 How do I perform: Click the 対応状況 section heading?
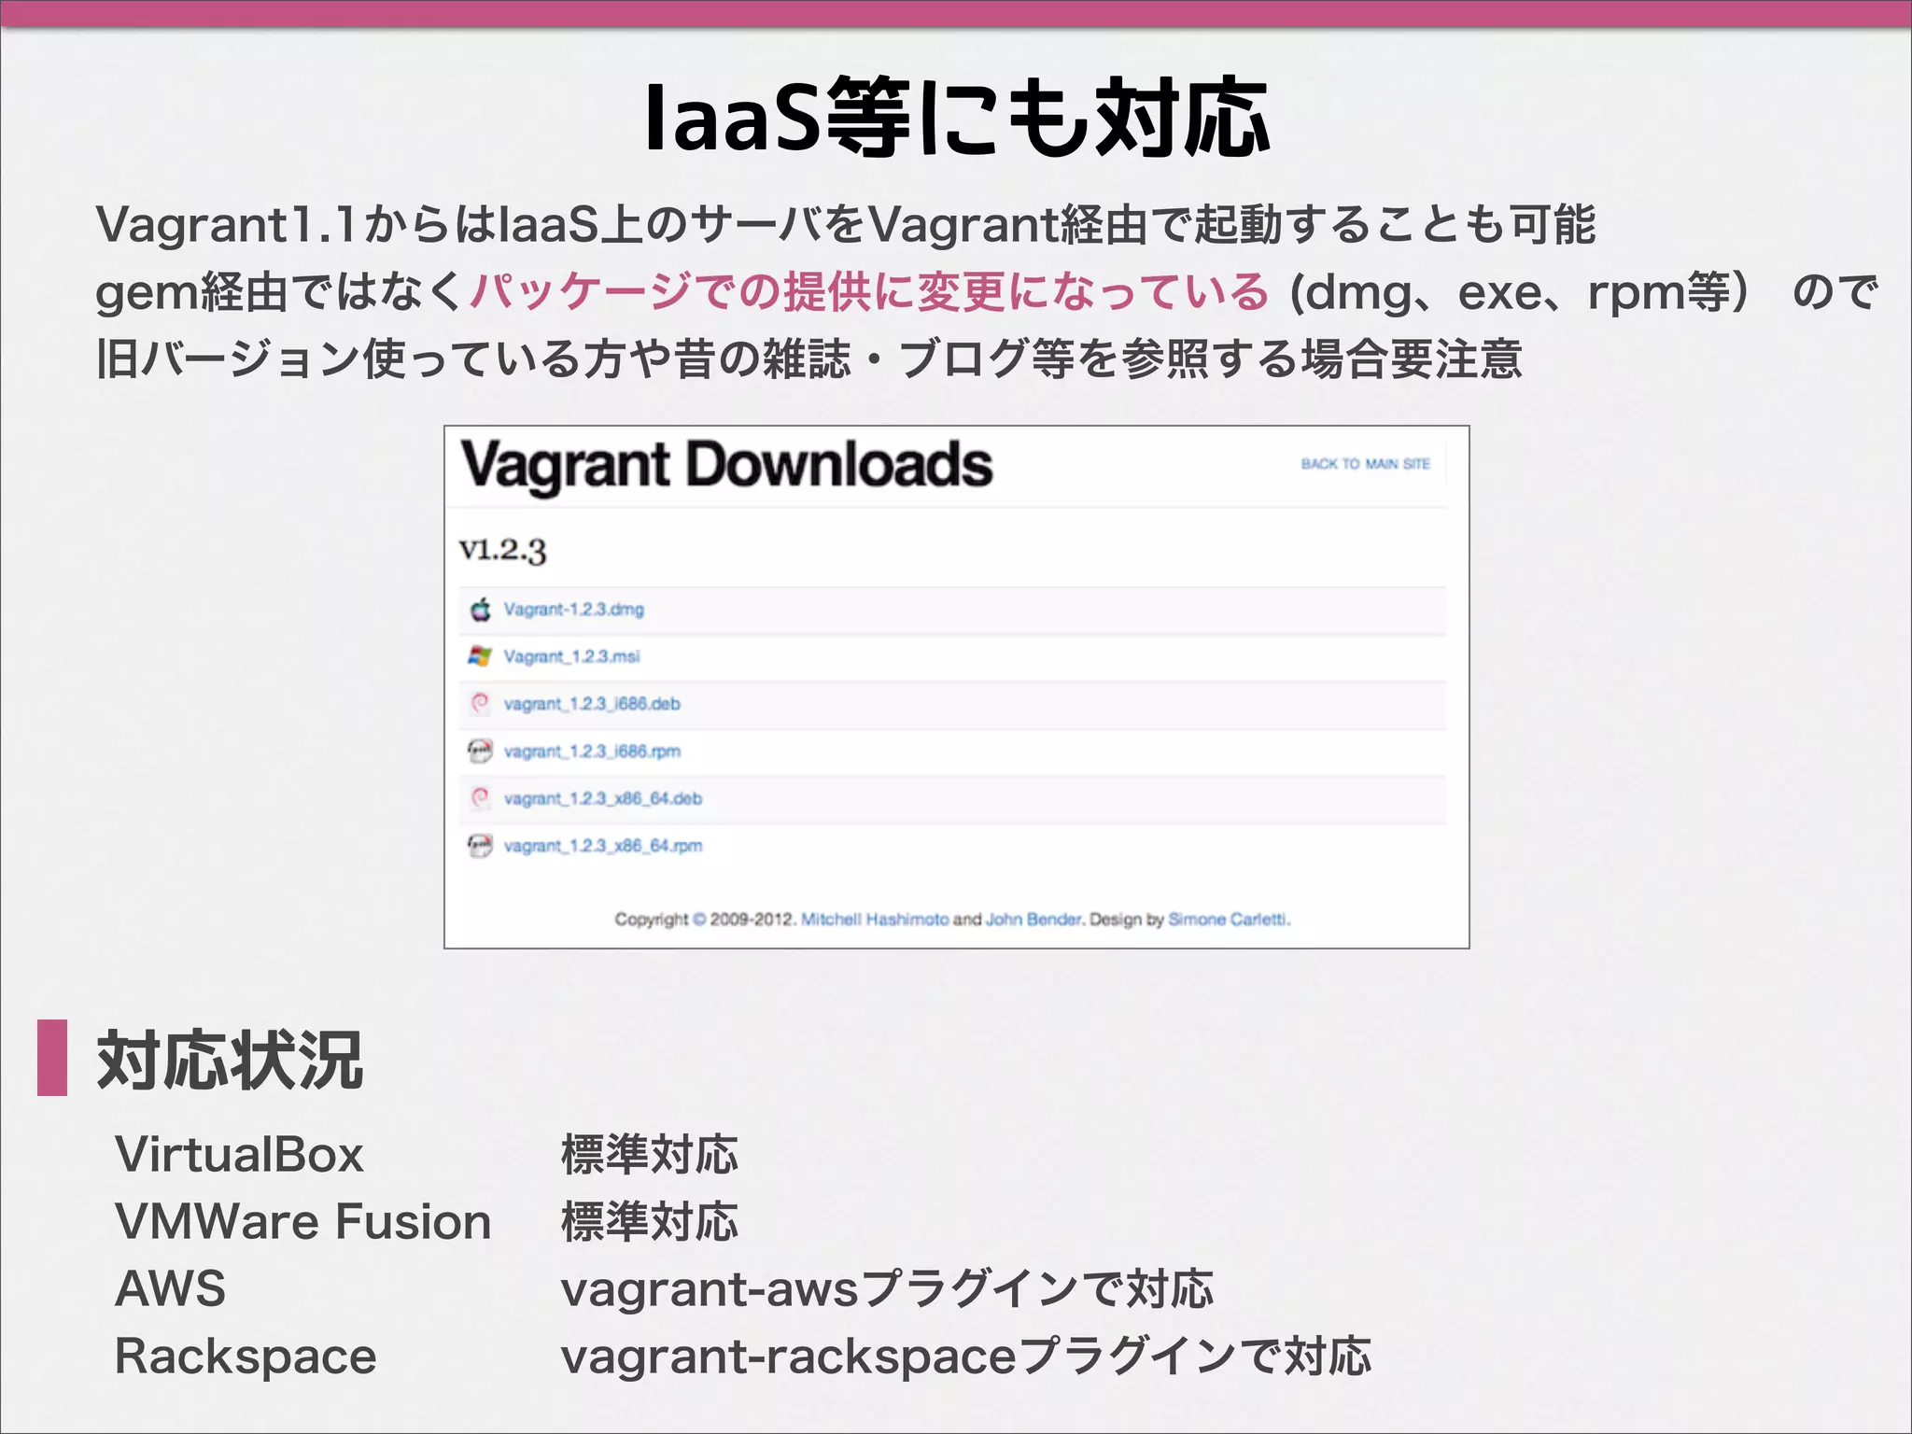(x=230, y=1061)
